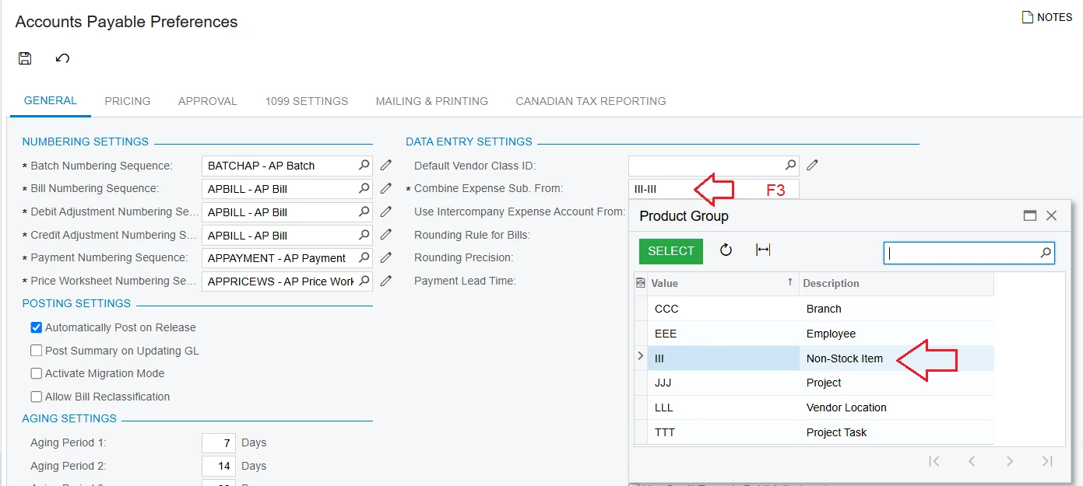Go to next page of Product Group
Screen dimensions: 1083x486
tap(1009, 461)
